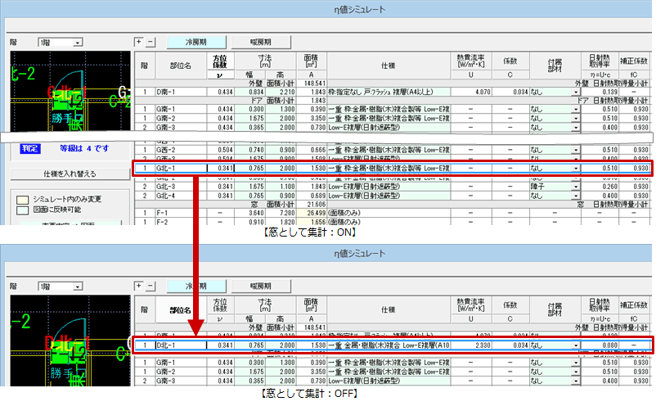Click the 26.499 area cell in F-1 row

(312, 213)
